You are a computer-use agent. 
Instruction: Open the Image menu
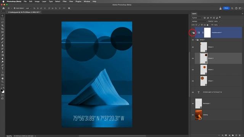37,2
